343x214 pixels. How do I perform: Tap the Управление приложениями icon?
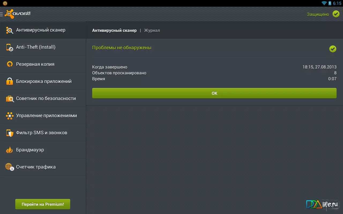[10, 116]
